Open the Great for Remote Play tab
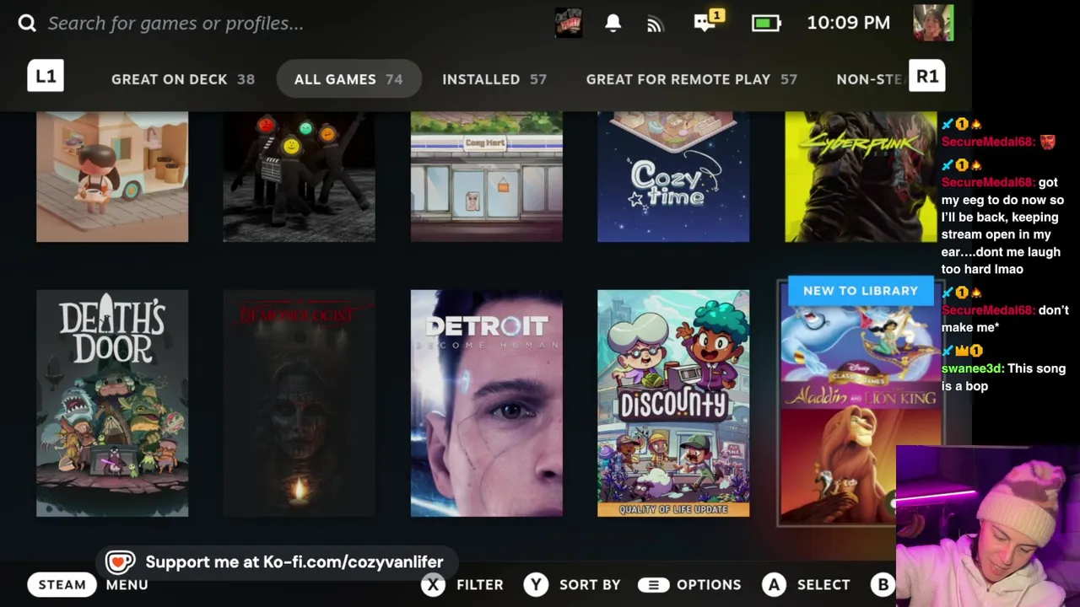The width and height of the screenshot is (1080, 607). point(691,79)
